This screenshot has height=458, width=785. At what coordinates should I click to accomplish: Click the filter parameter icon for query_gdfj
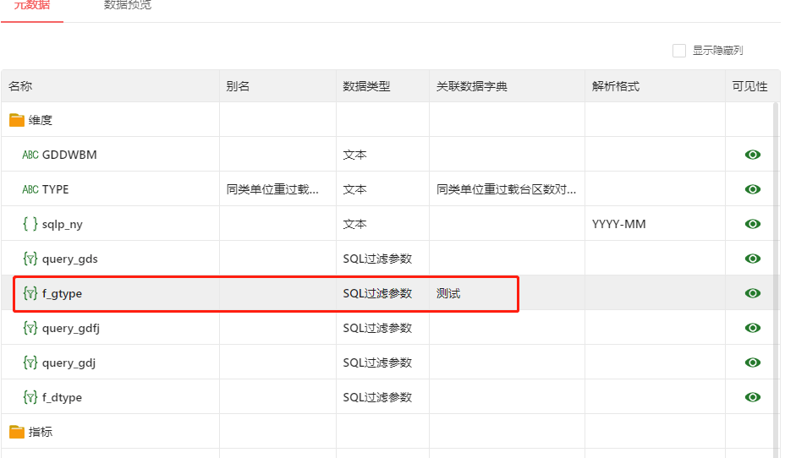tap(30, 328)
